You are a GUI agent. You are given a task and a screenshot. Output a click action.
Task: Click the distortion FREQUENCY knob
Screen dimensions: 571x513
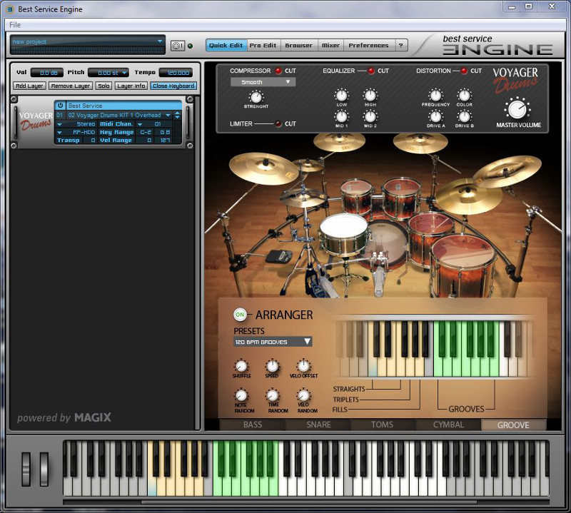pyautogui.click(x=435, y=96)
